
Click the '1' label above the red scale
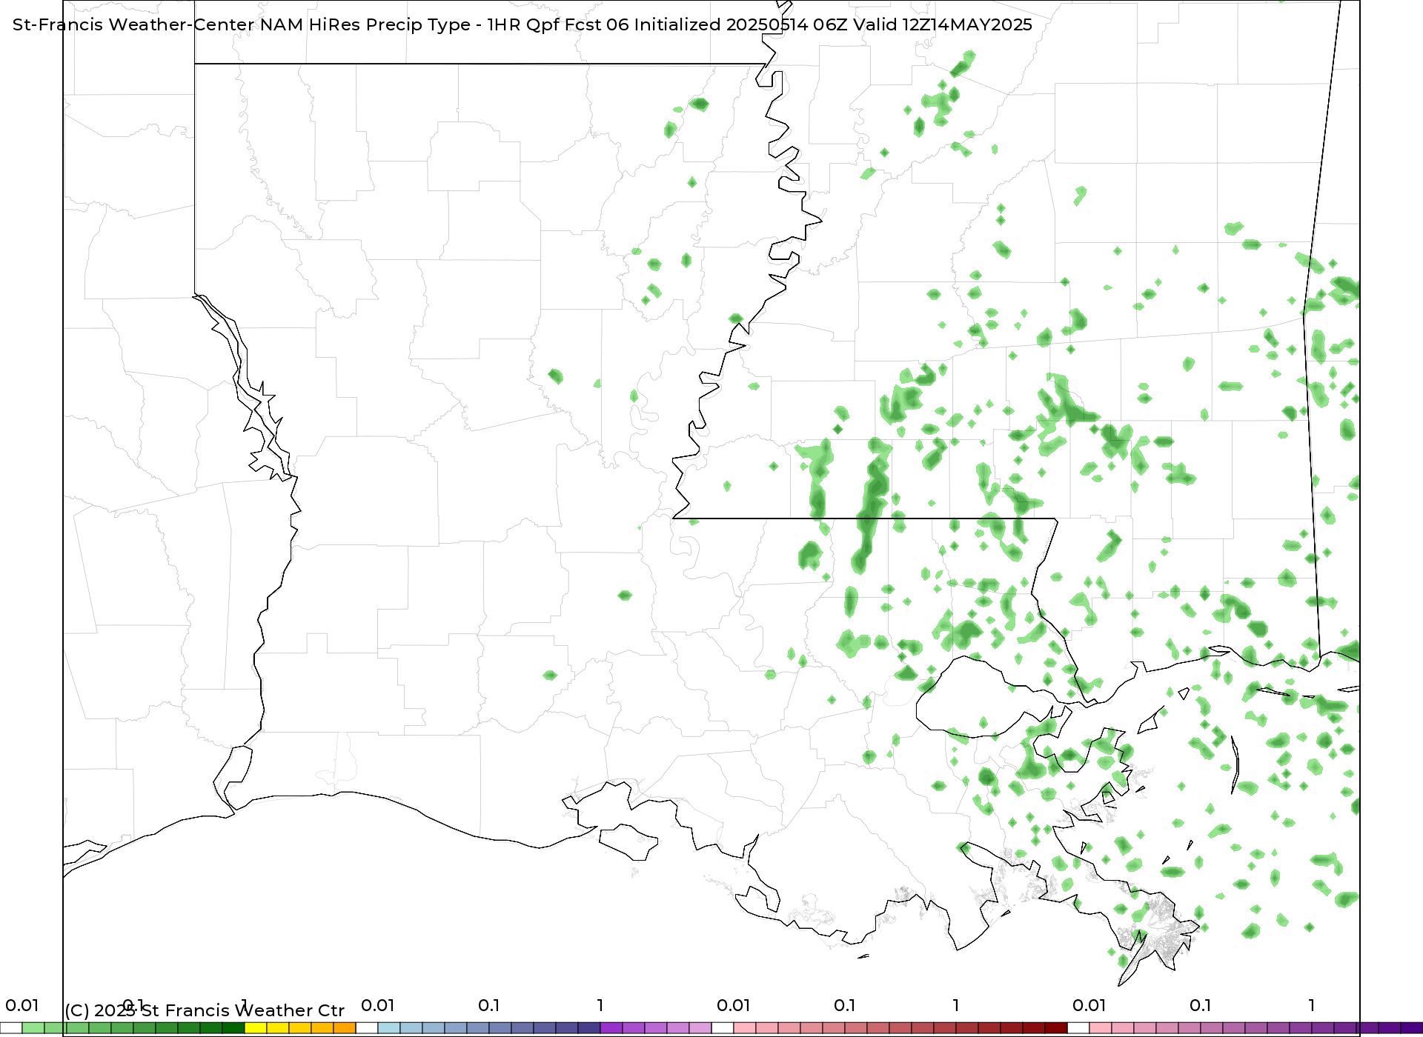tap(956, 1005)
